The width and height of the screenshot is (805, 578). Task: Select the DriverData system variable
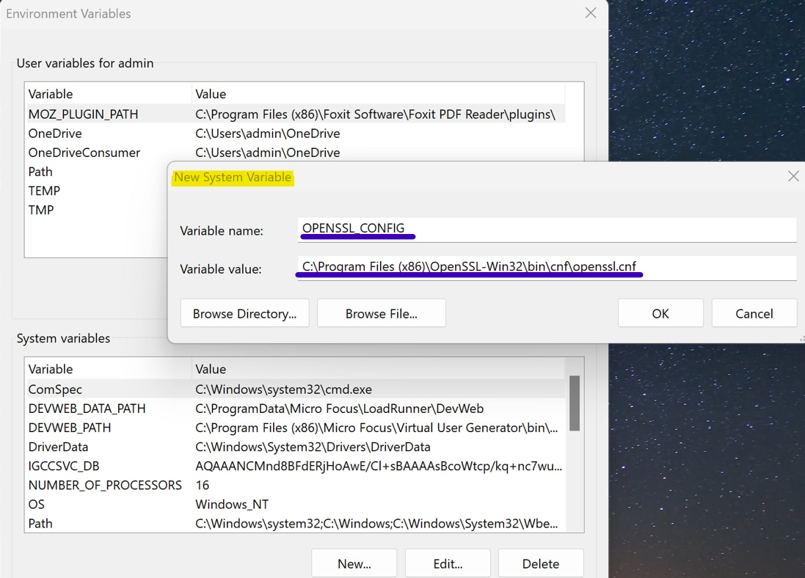[110, 446]
